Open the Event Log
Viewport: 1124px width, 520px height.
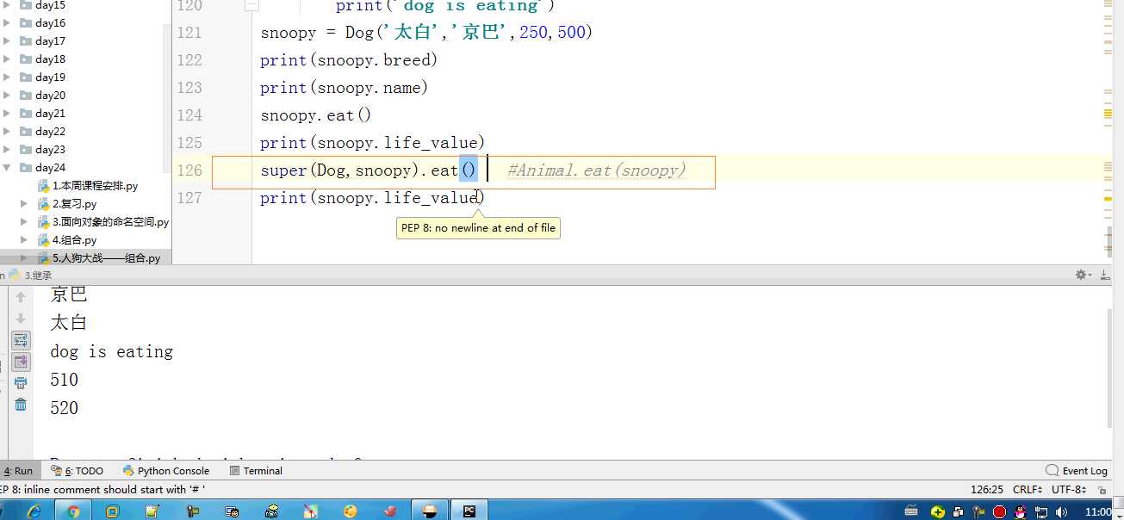tap(1077, 471)
